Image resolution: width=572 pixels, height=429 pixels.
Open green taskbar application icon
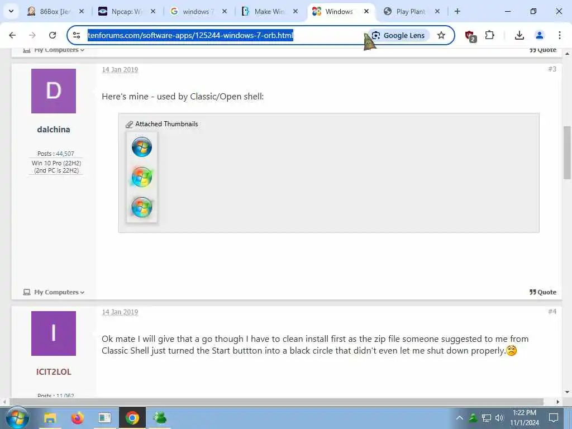point(160,418)
